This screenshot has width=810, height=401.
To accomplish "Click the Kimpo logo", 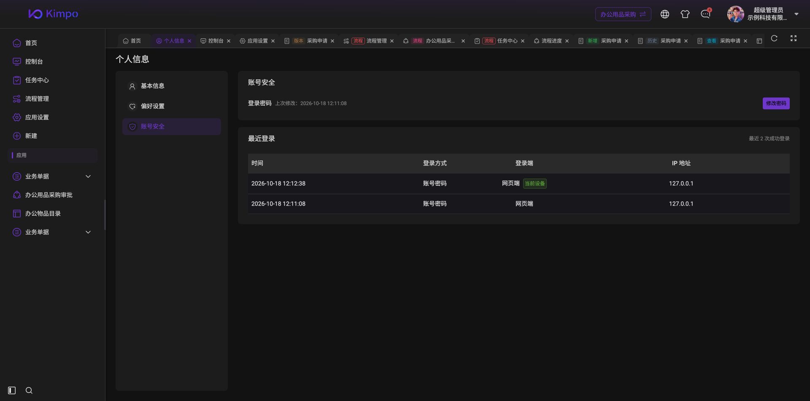I will point(53,14).
